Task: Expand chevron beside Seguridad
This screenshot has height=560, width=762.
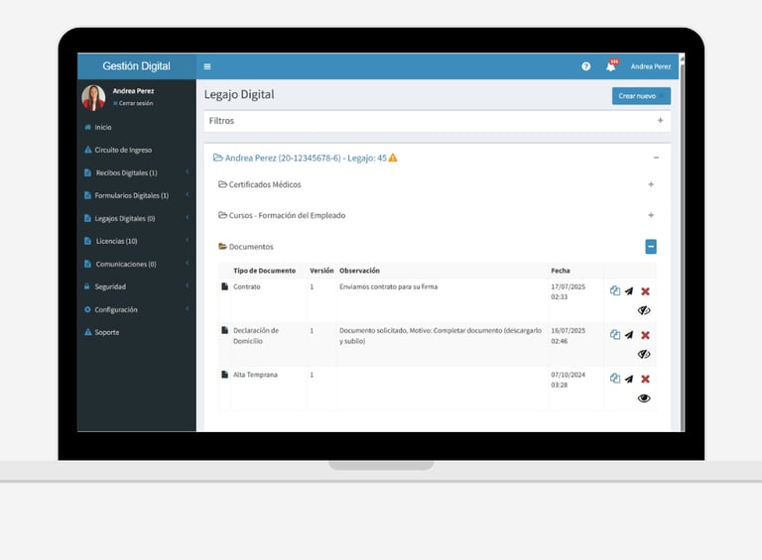Action: (x=188, y=286)
